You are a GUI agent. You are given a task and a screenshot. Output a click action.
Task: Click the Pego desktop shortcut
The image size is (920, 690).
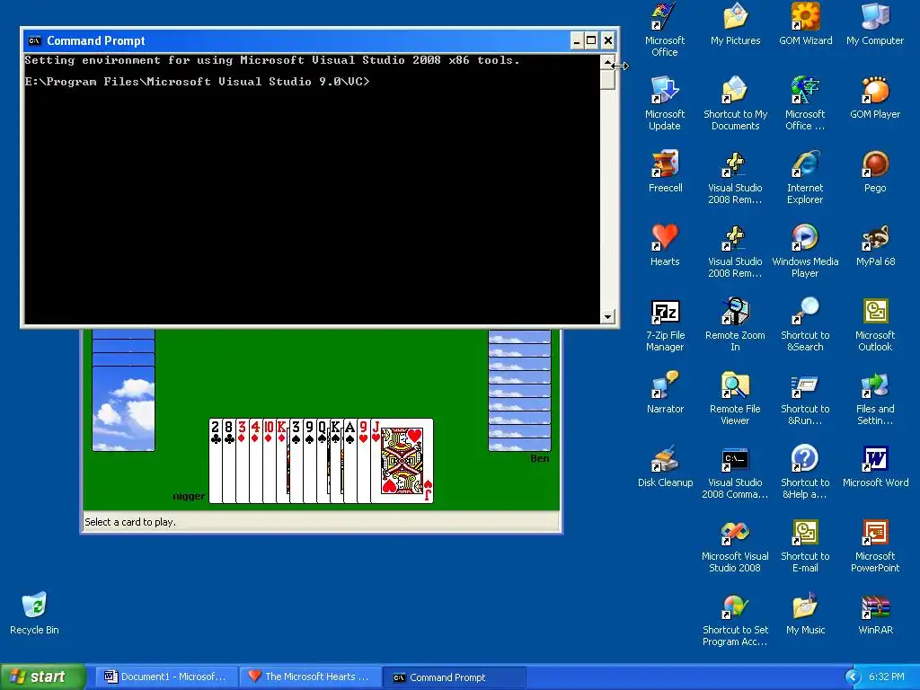pyautogui.click(x=875, y=172)
